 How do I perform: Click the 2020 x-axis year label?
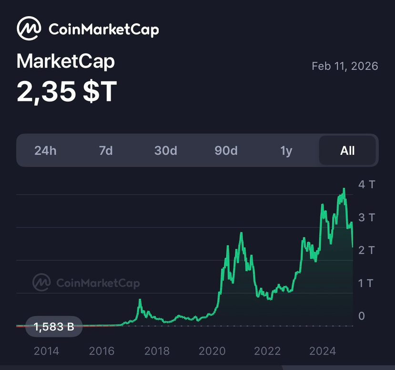212,351
